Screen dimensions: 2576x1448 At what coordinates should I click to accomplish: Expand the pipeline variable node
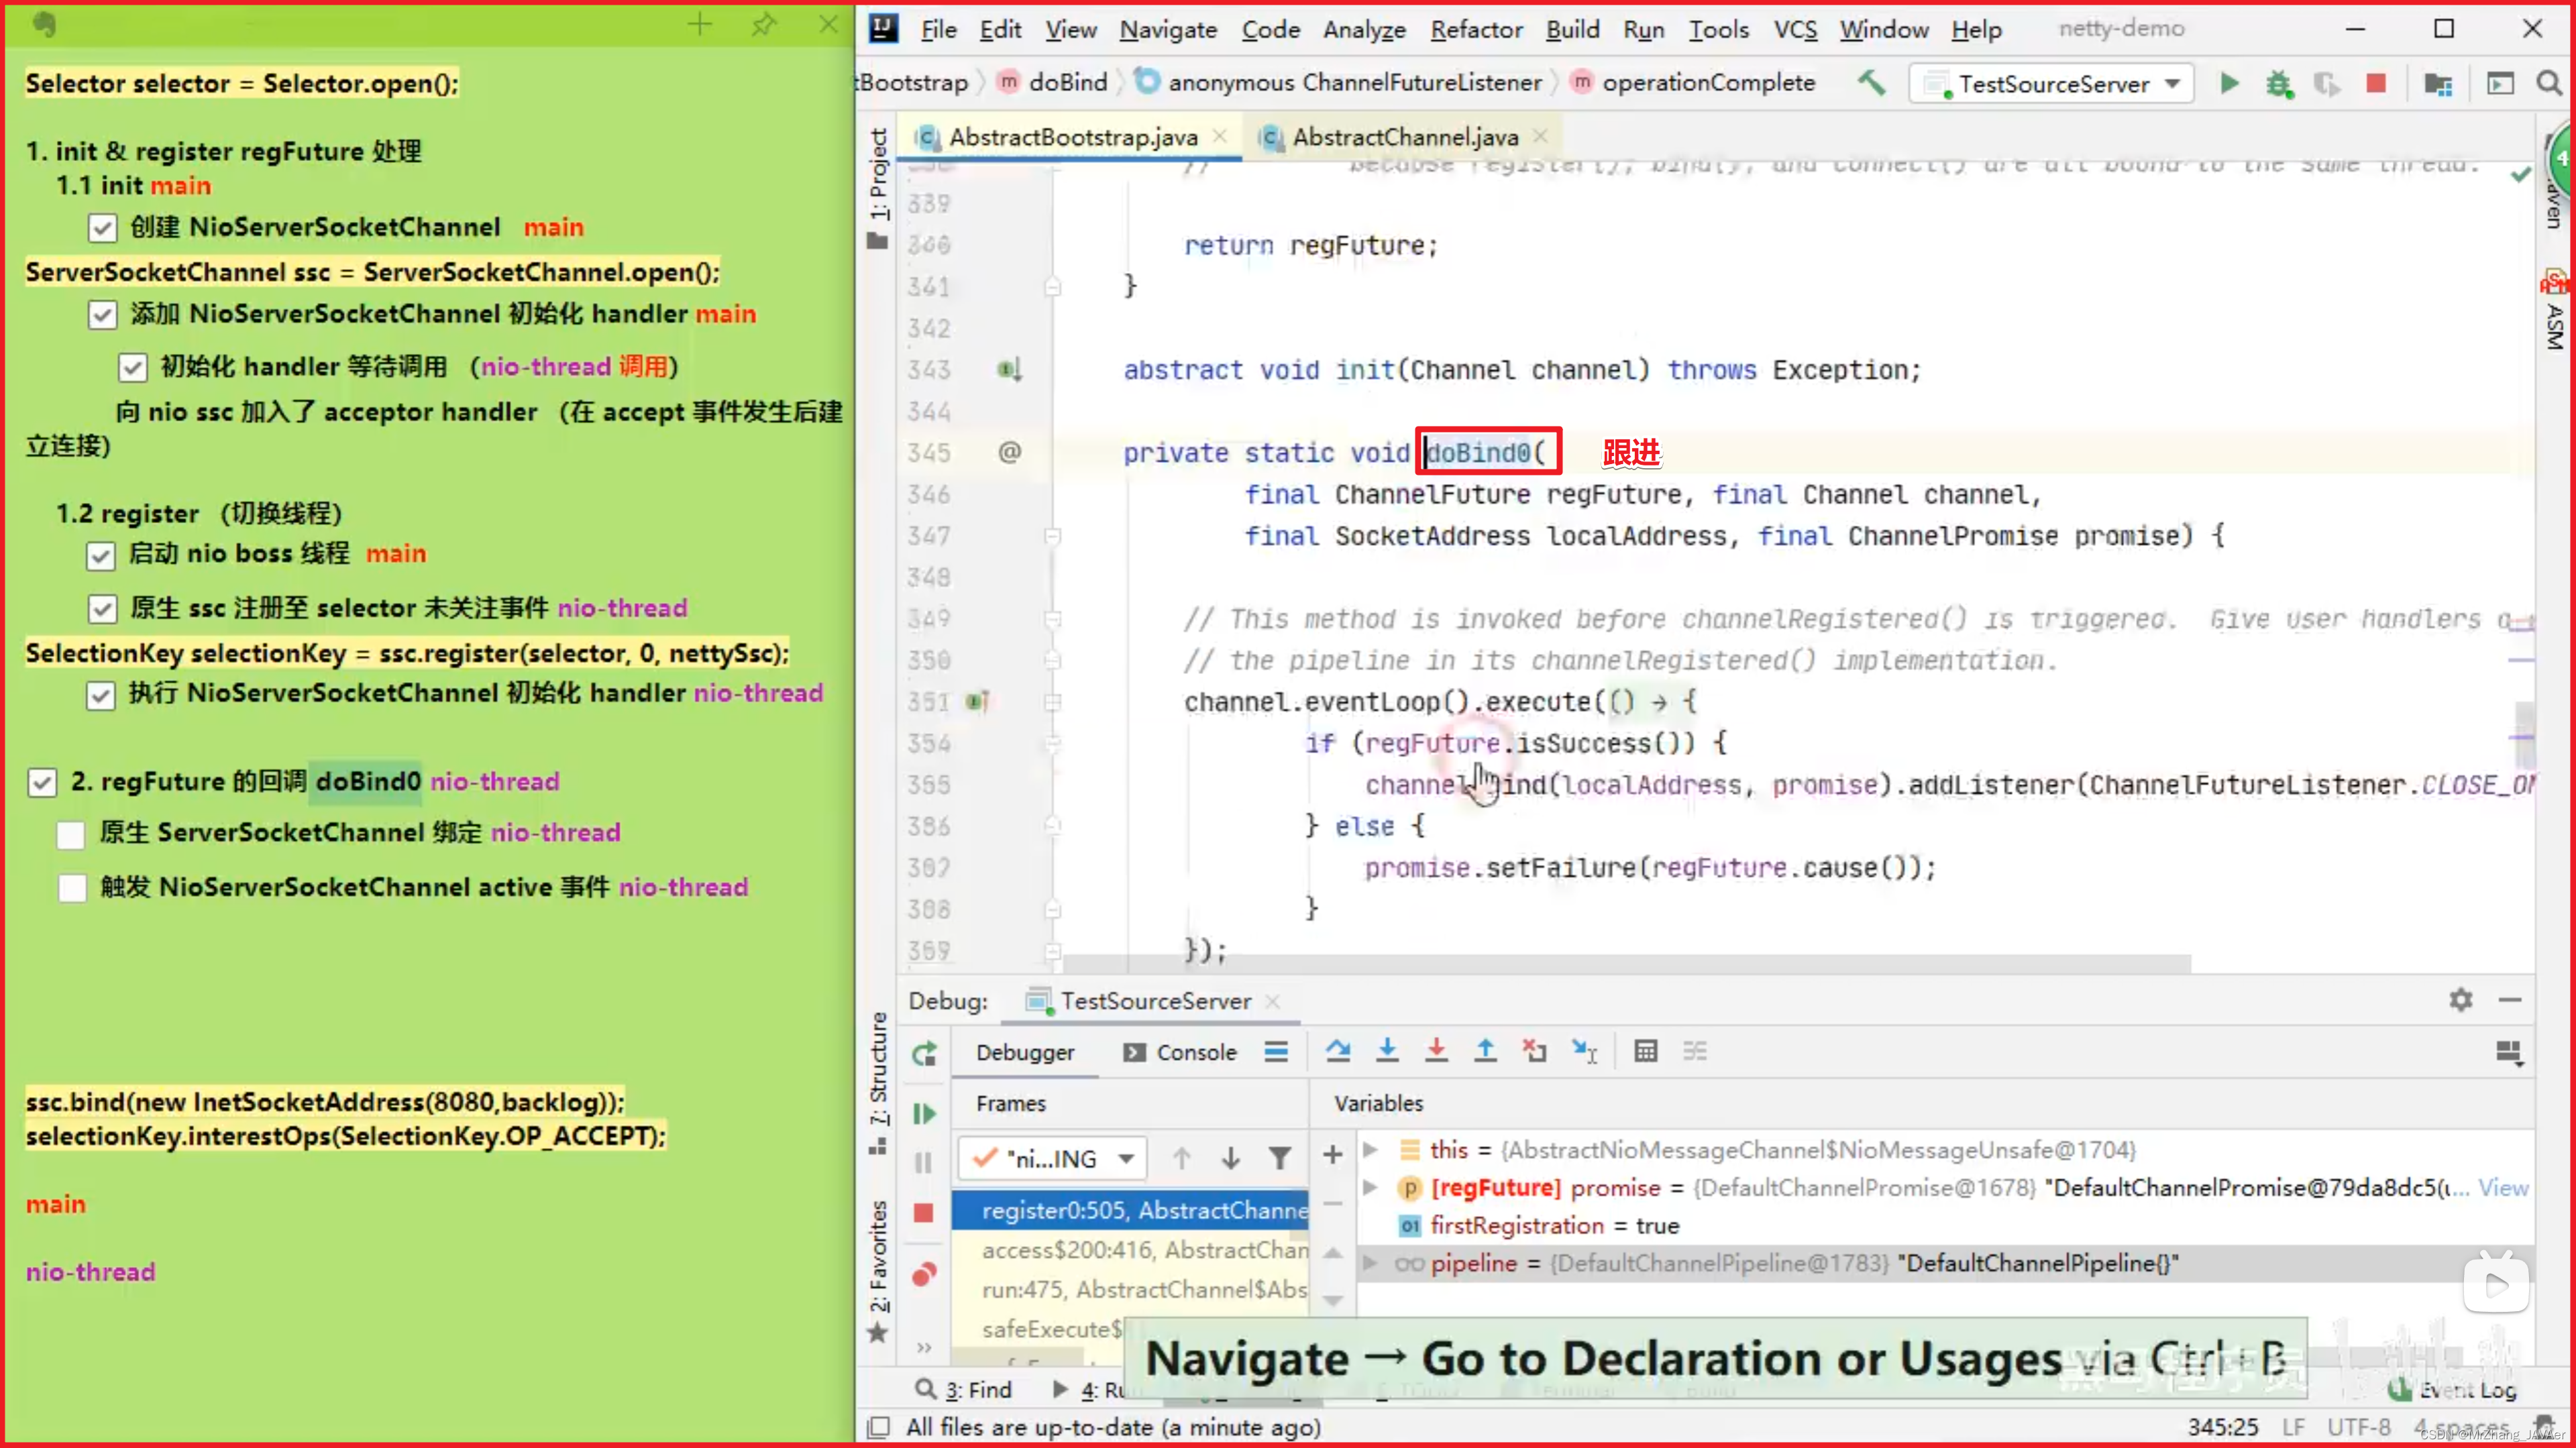pos(1371,1263)
